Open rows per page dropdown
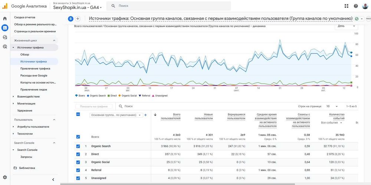Screen dimensions: 371x185 [332, 106]
